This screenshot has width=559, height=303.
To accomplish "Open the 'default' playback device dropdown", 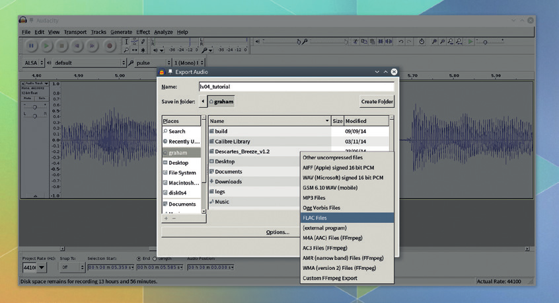I will pos(90,63).
